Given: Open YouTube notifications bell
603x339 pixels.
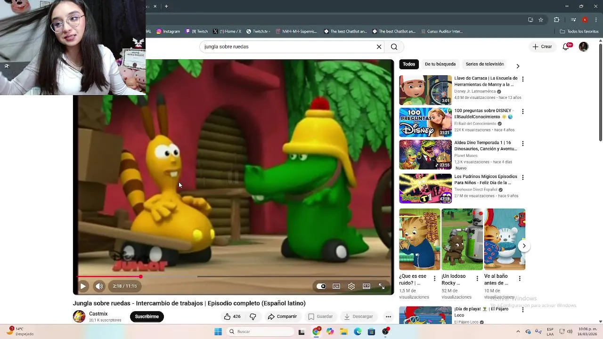Looking at the screenshot, I should (x=566, y=47).
